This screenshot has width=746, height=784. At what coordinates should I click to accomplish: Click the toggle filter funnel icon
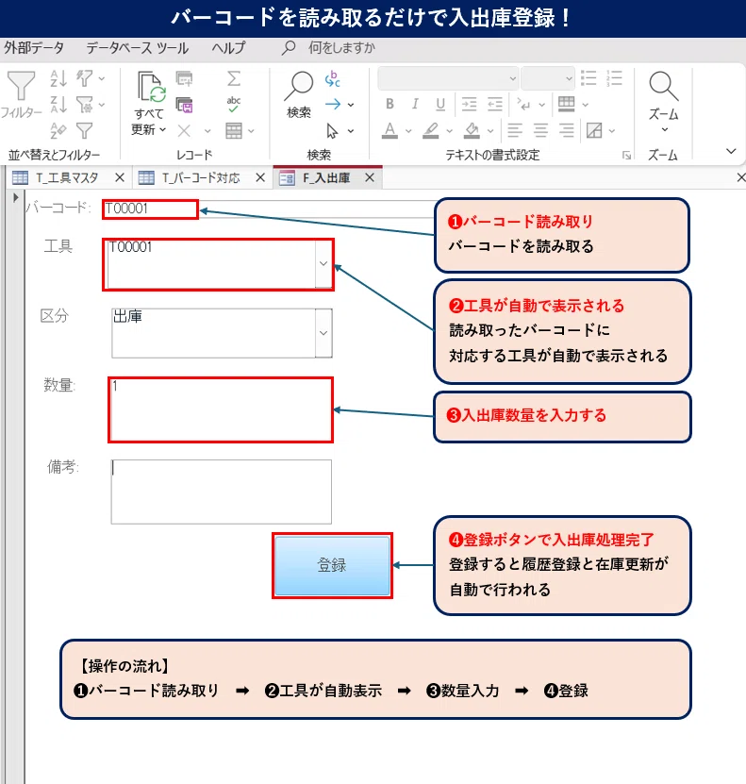click(84, 130)
